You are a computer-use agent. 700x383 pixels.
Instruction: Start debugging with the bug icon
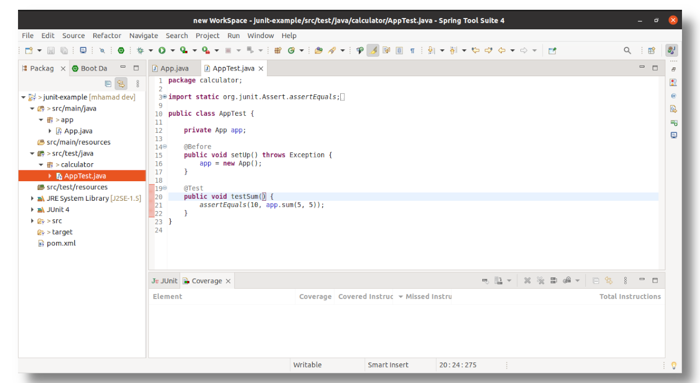tap(141, 50)
